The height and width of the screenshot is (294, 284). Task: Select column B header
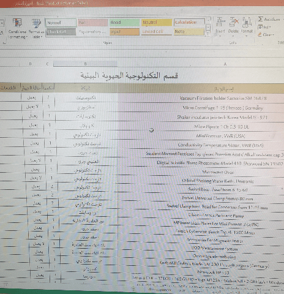pos(85,64)
